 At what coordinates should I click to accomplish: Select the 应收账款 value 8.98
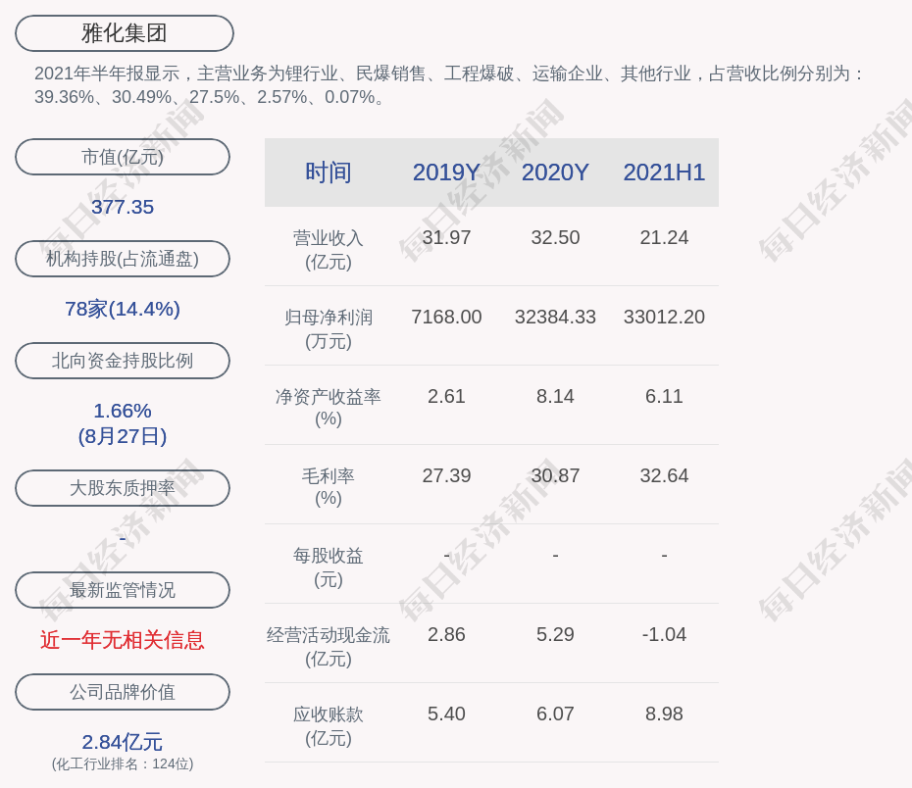[x=664, y=714]
